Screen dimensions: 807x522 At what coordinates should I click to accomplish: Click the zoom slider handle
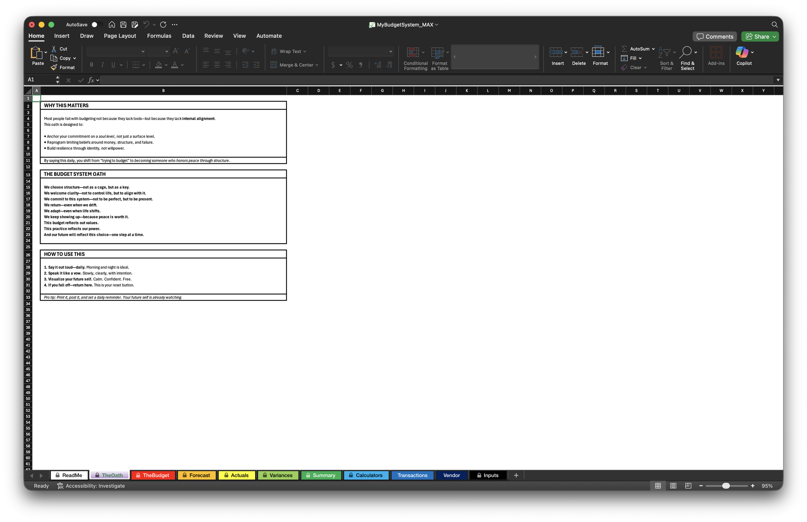click(726, 486)
